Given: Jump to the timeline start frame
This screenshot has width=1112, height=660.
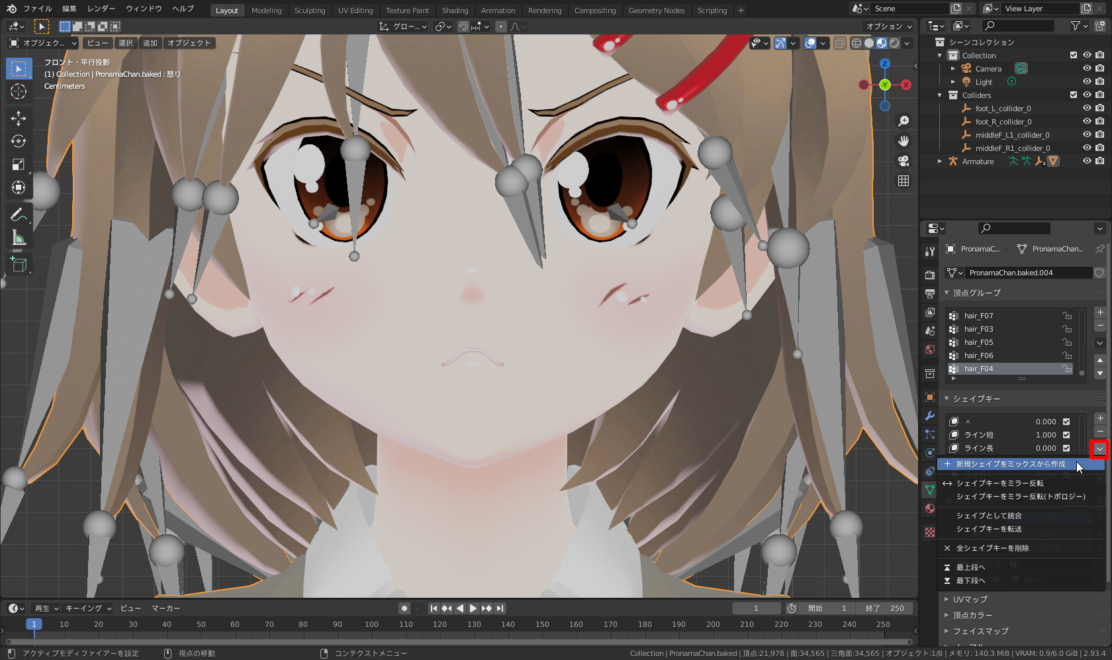Looking at the screenshot, I should coord(434,608).
